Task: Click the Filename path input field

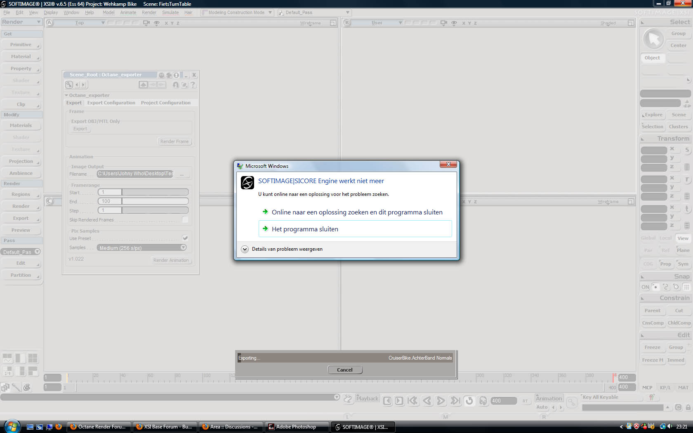Action: [136, 174]
